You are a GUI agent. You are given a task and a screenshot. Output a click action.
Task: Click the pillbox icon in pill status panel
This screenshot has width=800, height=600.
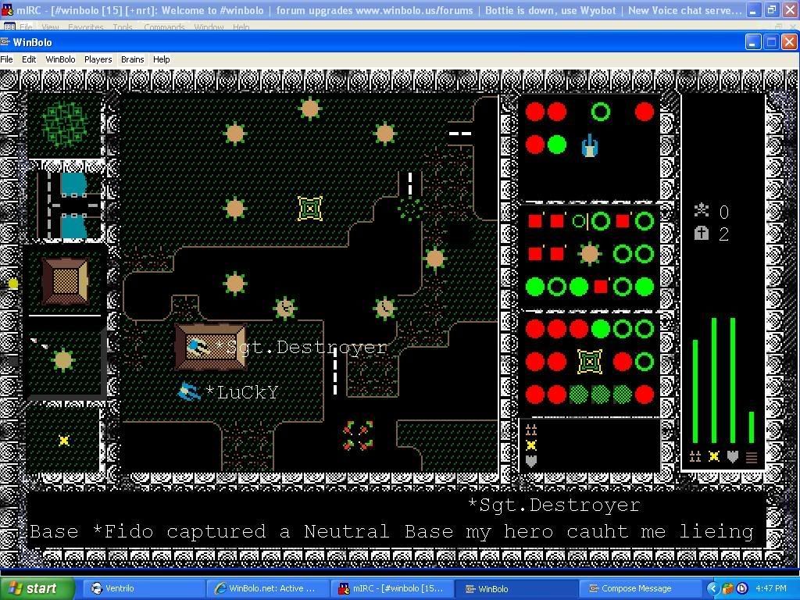tap(590, 254)
